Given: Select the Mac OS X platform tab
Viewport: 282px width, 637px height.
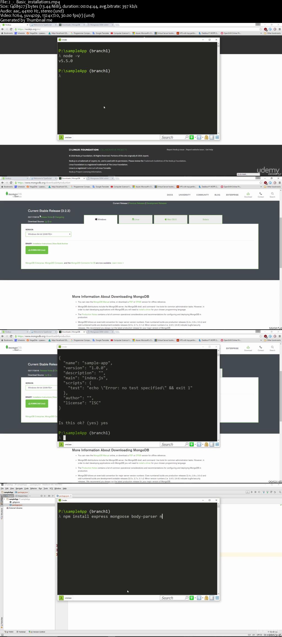Looking at the screenshot, I should 171,220.
